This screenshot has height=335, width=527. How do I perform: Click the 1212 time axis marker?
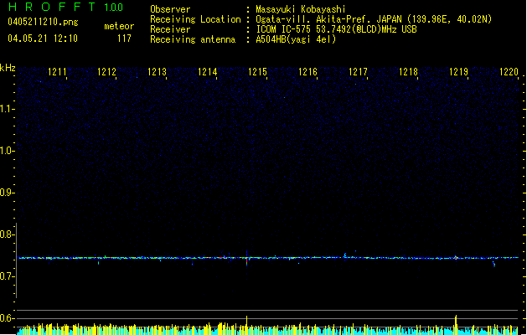tap(106, 72)
